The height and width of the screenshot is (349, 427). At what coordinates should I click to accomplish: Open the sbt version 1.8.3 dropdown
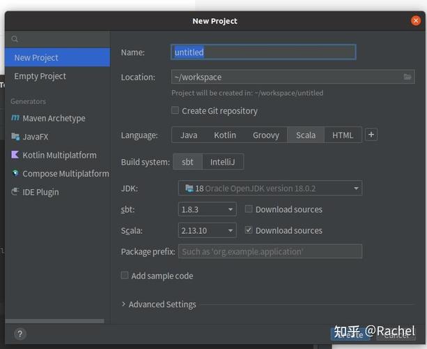(208, 209)
